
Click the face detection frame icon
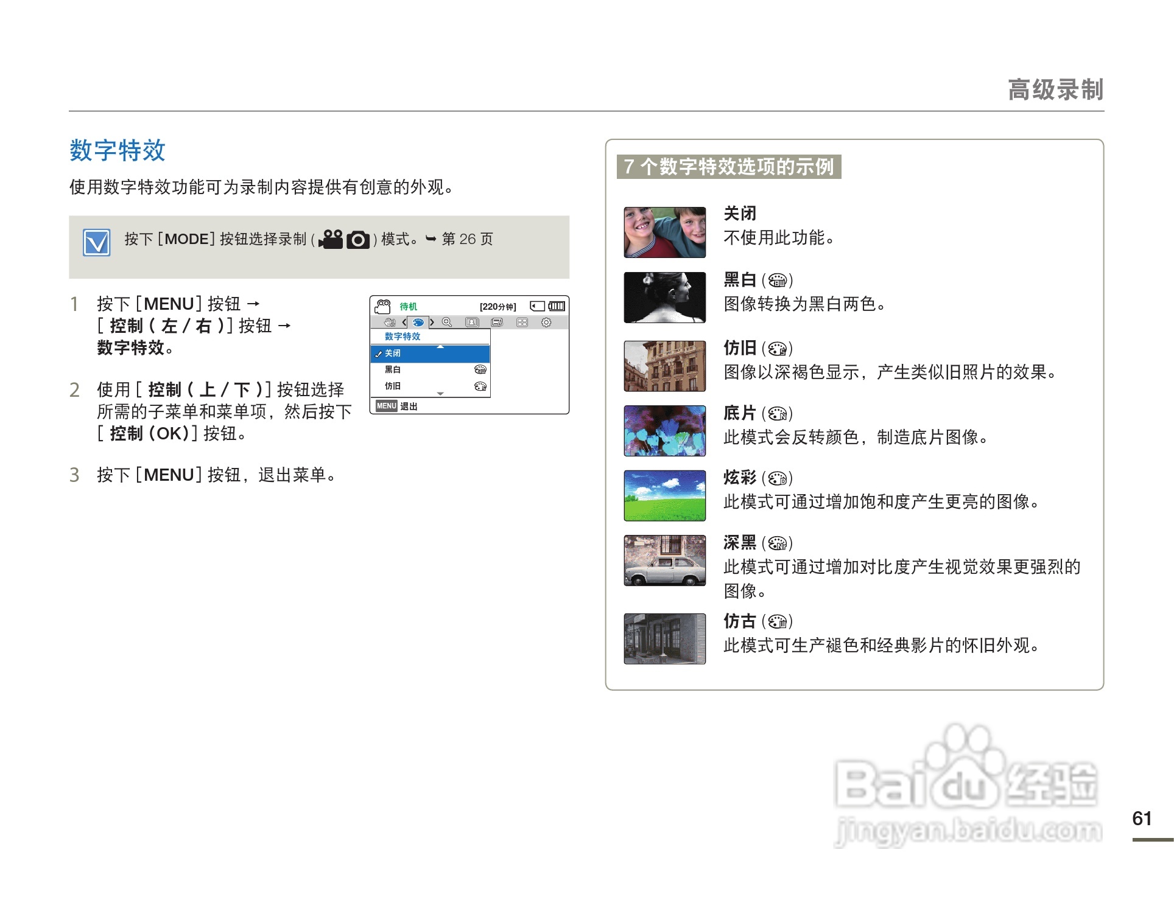coord(472,323)
